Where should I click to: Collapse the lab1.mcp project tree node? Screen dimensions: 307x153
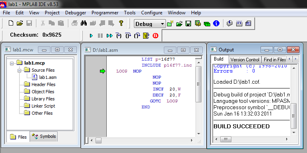pos(12,63)
